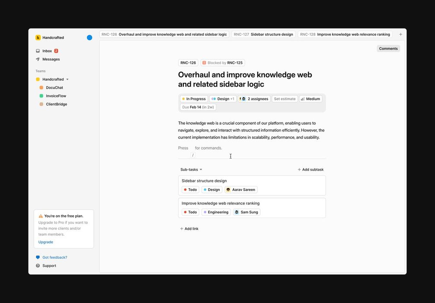Click the Got feedback chat icon
Screen dimensions: 435x303
click(38, 258)
